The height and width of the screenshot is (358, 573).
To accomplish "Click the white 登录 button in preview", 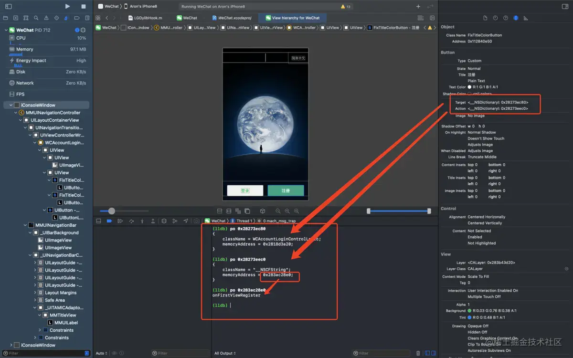I will pyautogui.click(x=245, y=190).
